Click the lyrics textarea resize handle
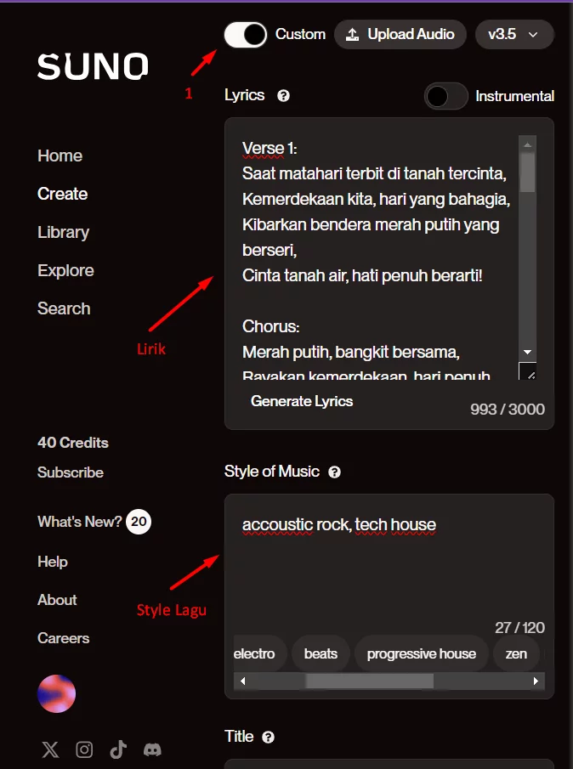 tap(527, 371)
